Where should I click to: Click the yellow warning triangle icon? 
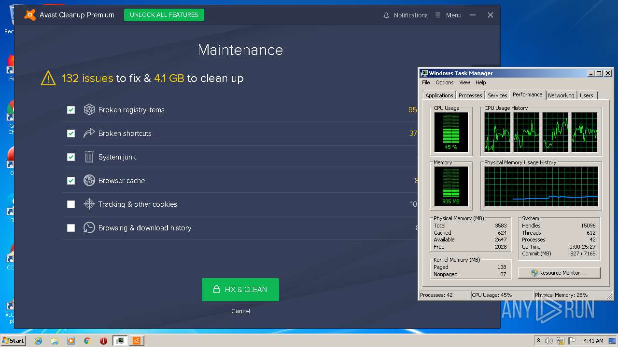(x=48, y=78)
